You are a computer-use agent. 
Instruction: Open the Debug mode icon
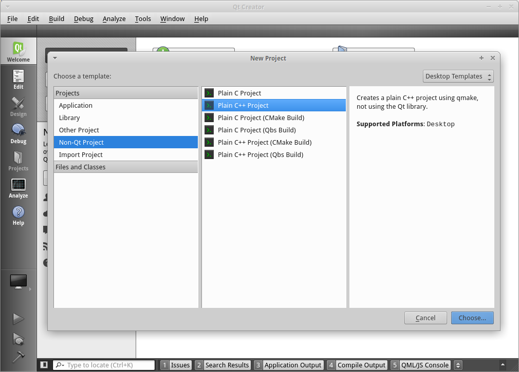[x=18, y=133]
